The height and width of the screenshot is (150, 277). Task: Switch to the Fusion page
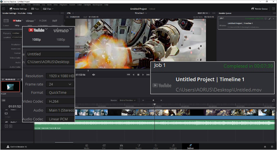coord(138,147)
